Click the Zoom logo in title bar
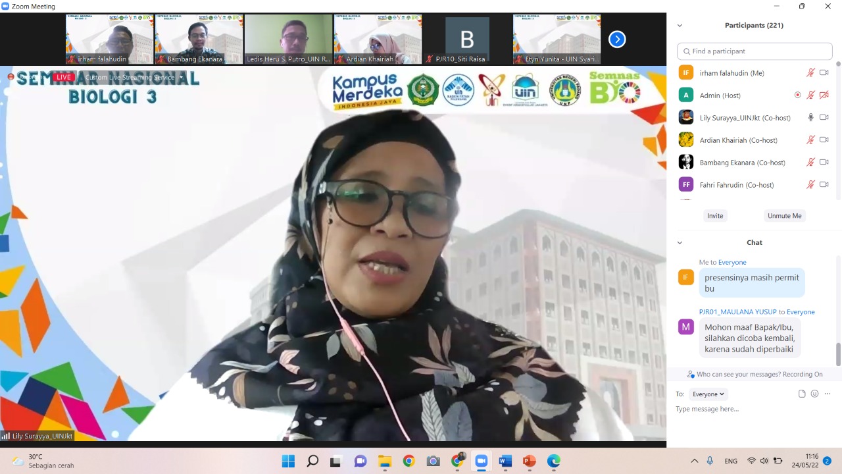The width and height of the screenshot is (842, 474). point(5,7)
